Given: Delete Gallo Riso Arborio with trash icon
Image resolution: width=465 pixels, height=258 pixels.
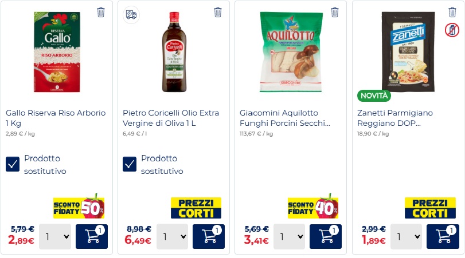Looking at the screenshot, I should pos(101,12).
